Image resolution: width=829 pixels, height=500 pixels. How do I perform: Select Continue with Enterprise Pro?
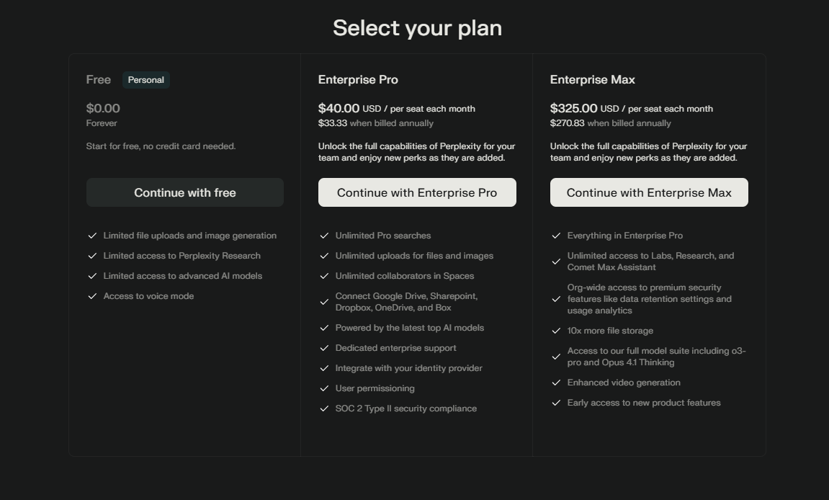pos(417,192)
